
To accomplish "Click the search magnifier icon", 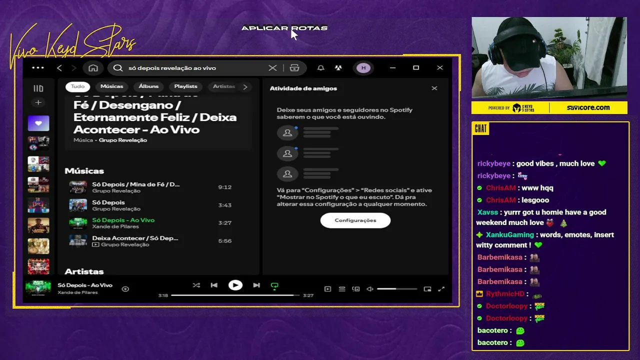I will [117, 68].
